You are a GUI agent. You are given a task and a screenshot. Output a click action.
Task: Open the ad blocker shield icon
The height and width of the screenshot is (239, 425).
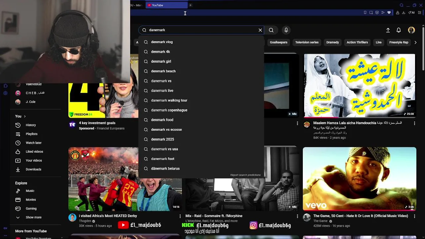point(377,13)
